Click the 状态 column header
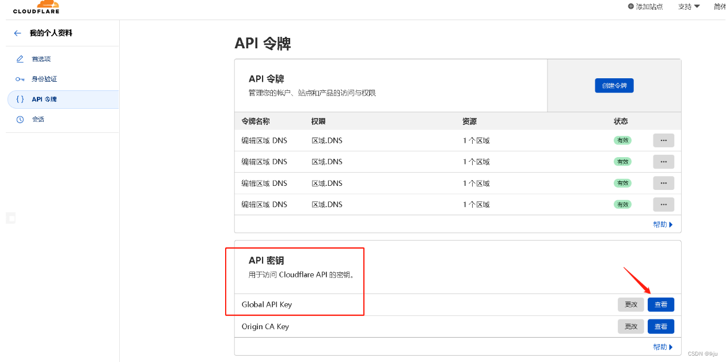 click(621, 121)
